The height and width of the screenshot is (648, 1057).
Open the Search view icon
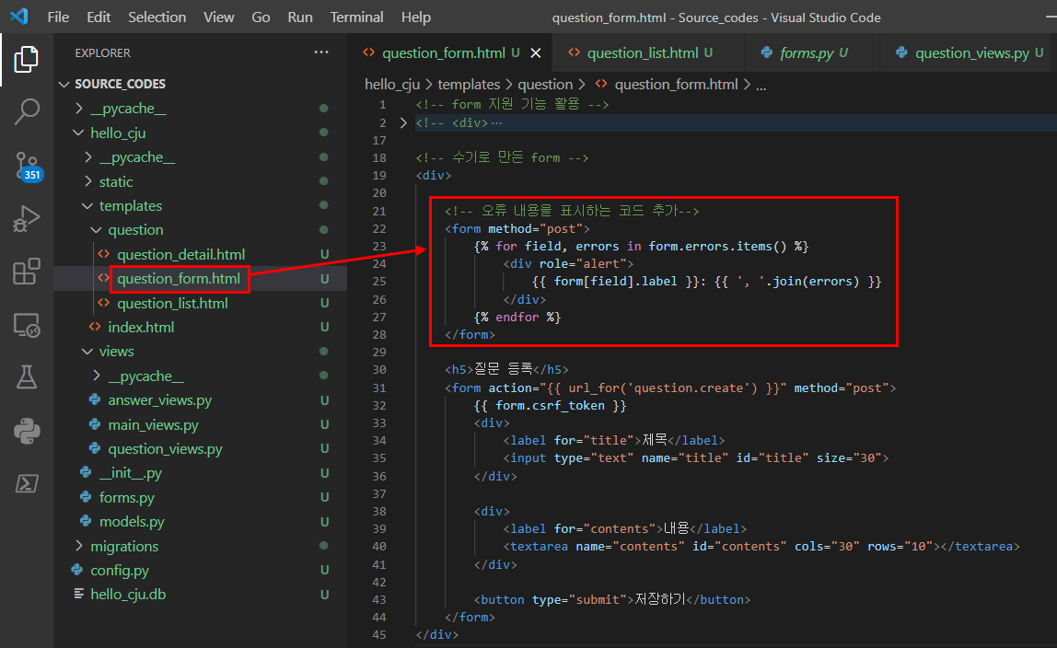pos(27,111)
